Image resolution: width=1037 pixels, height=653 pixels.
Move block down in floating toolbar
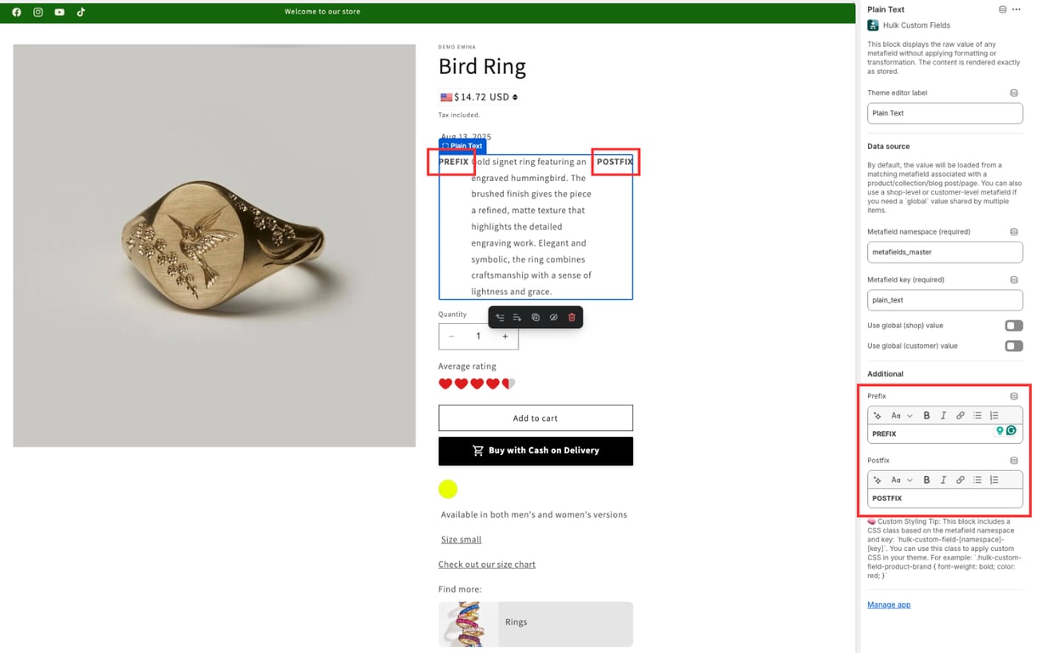coord(517,317)
